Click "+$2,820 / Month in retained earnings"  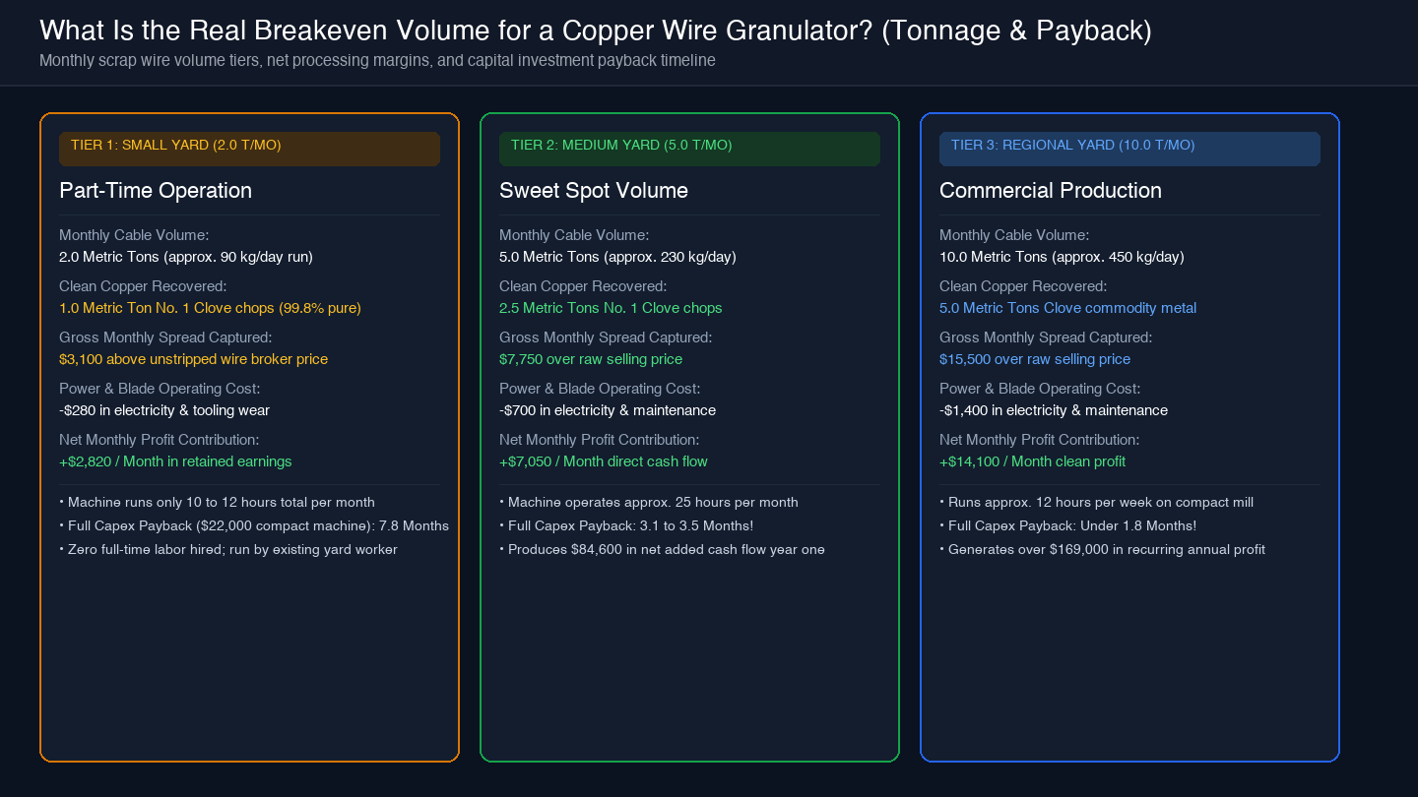(175, 461)
